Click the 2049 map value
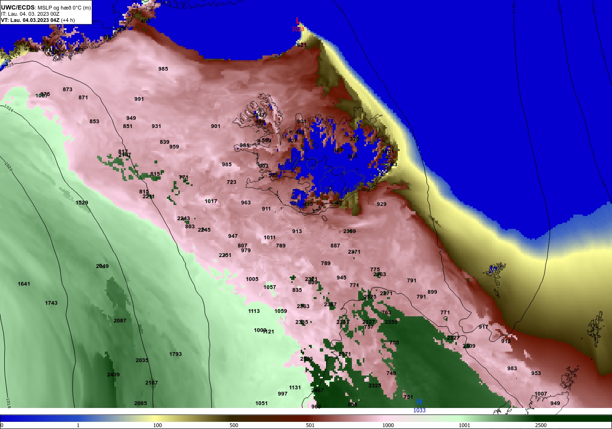Viewport: 612px width, 429px height. (x=102, y=266)
